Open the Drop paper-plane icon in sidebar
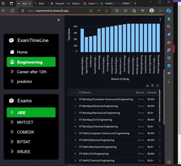Screen dimensions: 181x166 [x=169, y=73]
